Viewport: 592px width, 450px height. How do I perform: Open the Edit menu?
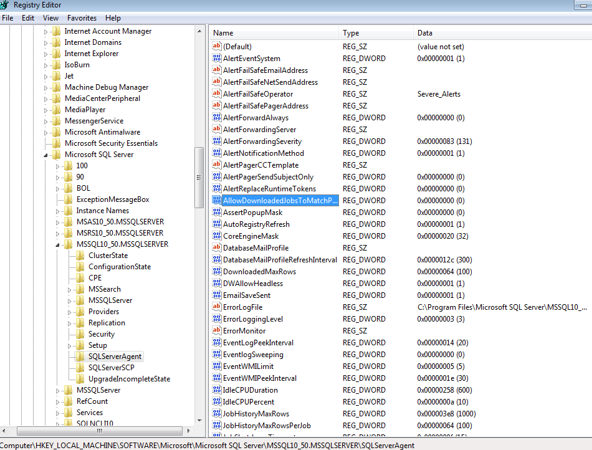pos(28,17)
